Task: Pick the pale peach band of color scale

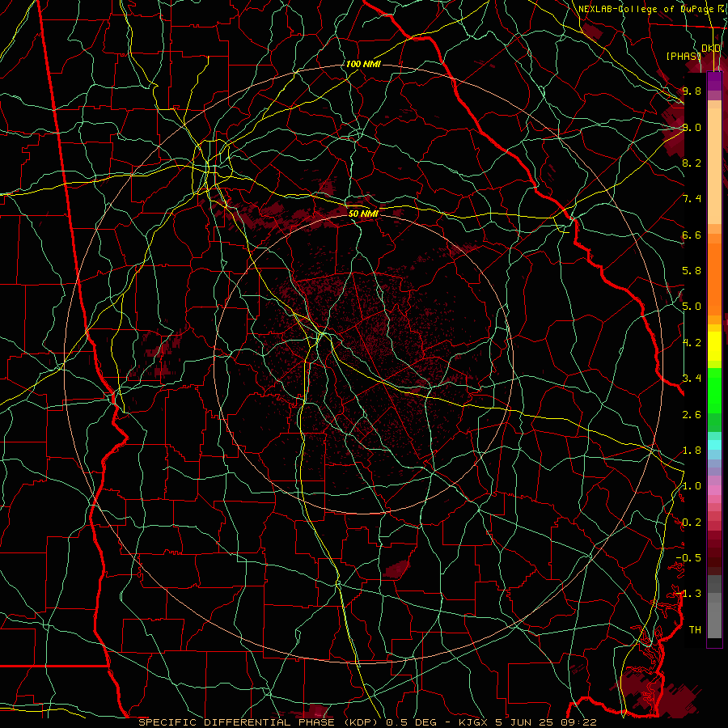Action: click(x=714, y=166)
